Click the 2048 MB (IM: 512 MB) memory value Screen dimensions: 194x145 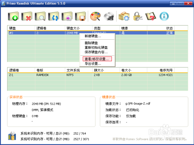click(x=46, y=104)
